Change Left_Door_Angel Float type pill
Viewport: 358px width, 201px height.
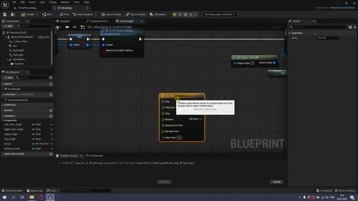coord(36,125)
